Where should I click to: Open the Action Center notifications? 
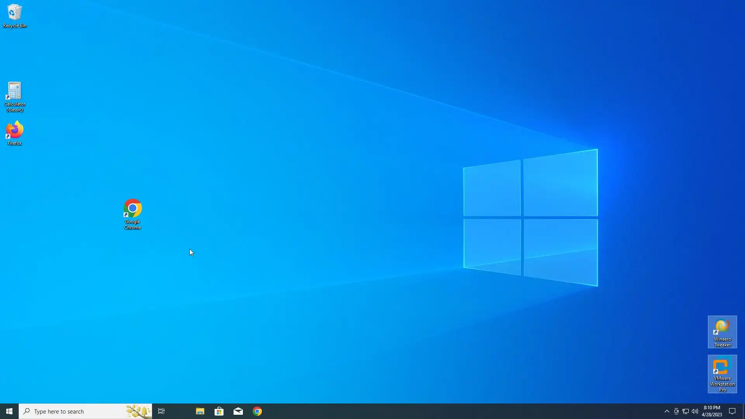[732, 411]
